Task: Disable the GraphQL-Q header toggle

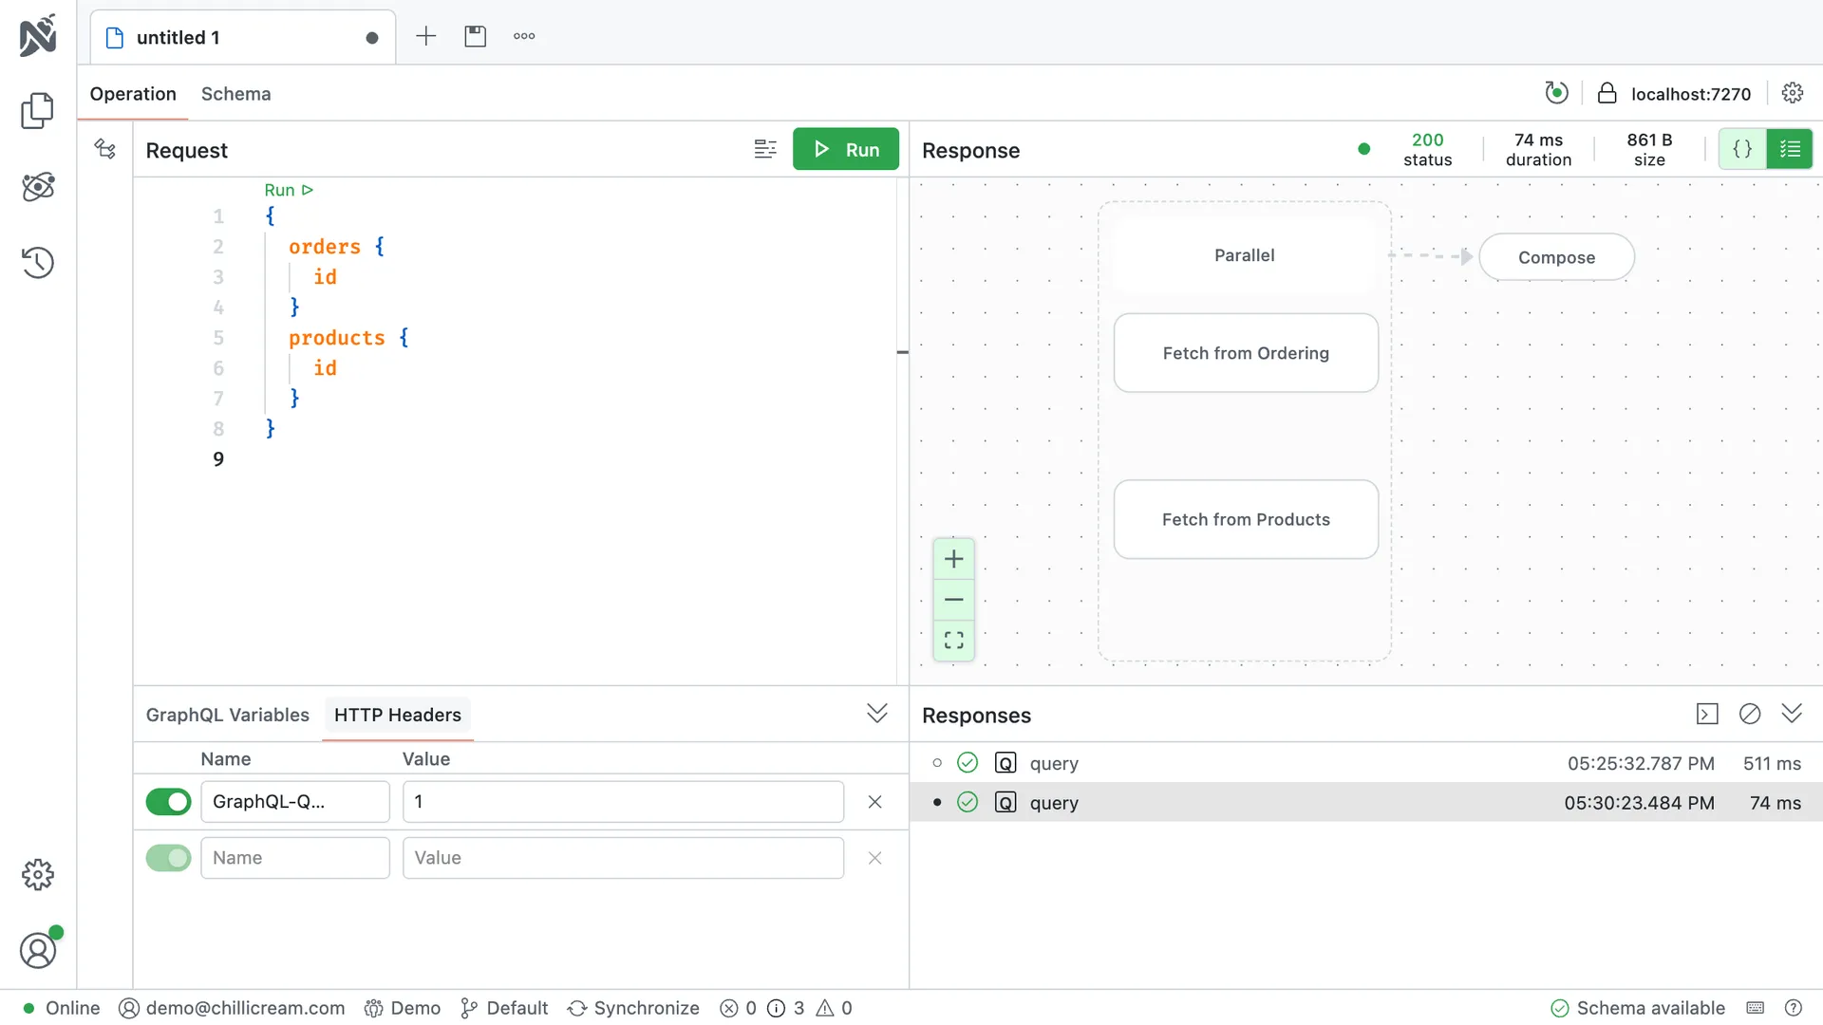Action: coord(168,801)
